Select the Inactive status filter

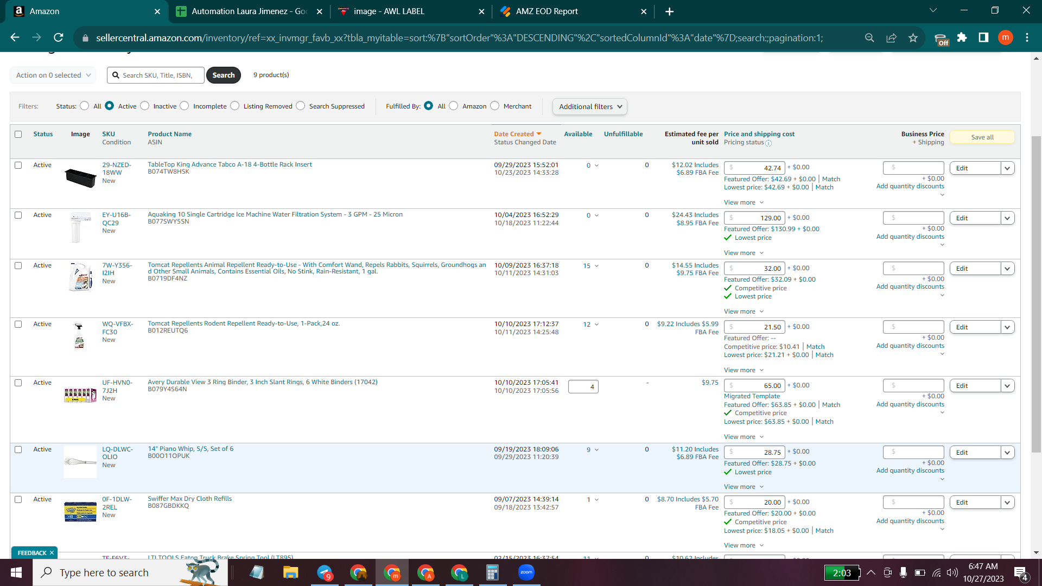(x=144, y=106)
